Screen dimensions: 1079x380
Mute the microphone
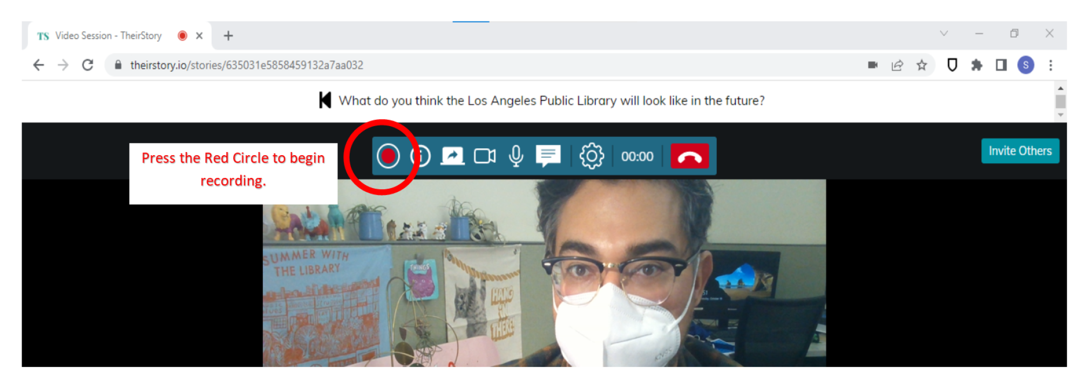pos(516,156)
